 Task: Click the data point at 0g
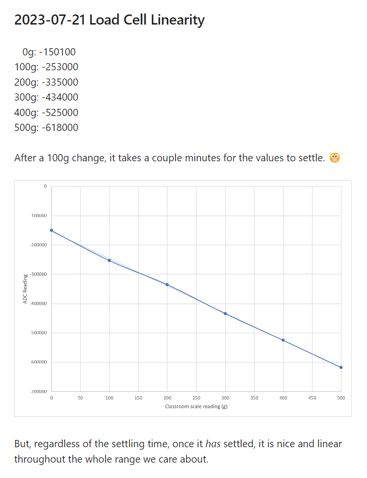click(x=51, y=231)
